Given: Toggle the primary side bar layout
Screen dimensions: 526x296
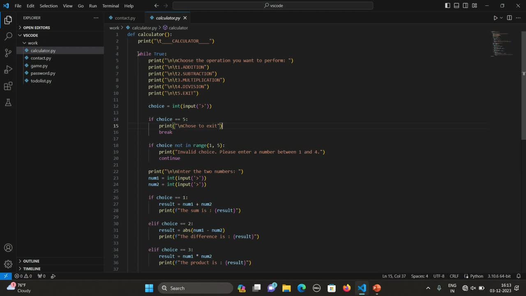Looking at the screenshot, I should [448, 6].
